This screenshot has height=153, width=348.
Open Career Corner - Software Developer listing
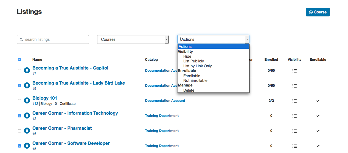tap(71, 143)
